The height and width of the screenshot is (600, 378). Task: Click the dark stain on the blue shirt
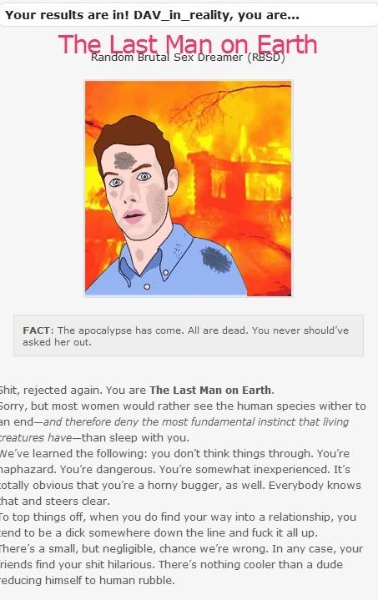click(216, 260)
